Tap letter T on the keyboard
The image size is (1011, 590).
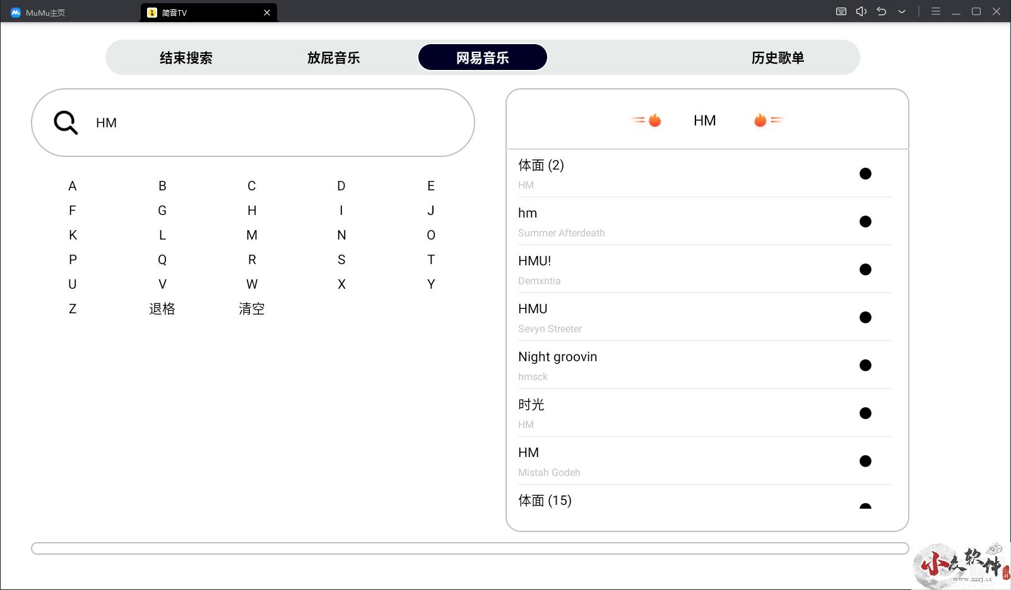(431, 260)
